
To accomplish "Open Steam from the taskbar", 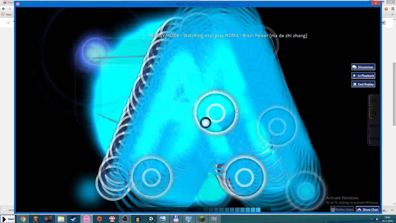I will [74, 219].
